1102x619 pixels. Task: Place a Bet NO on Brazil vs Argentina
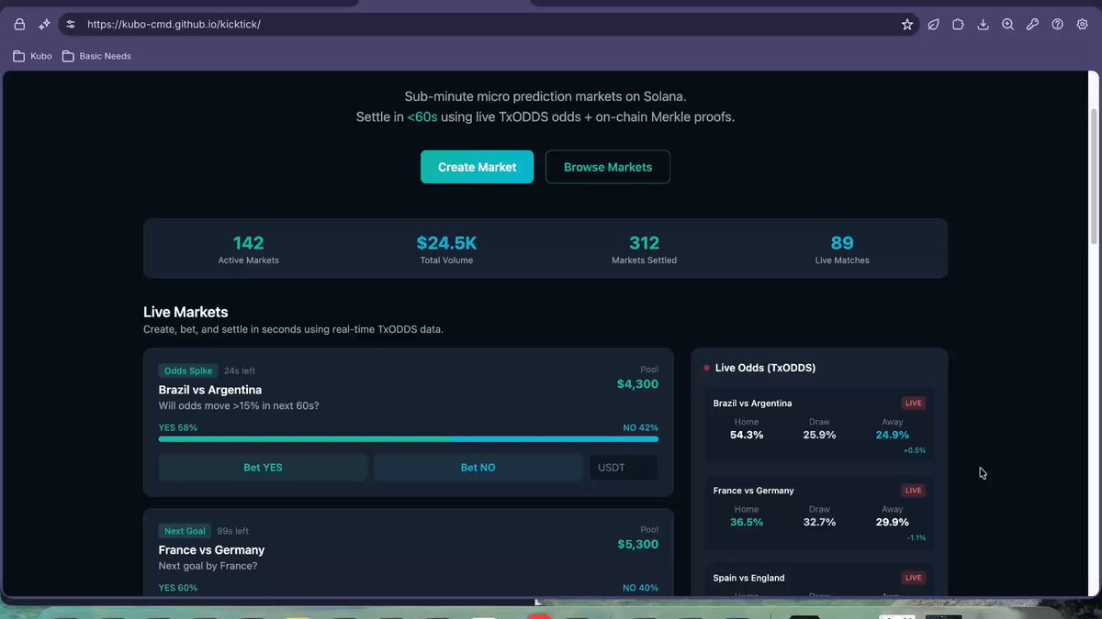pyautogui.click(x=478, y=468)
